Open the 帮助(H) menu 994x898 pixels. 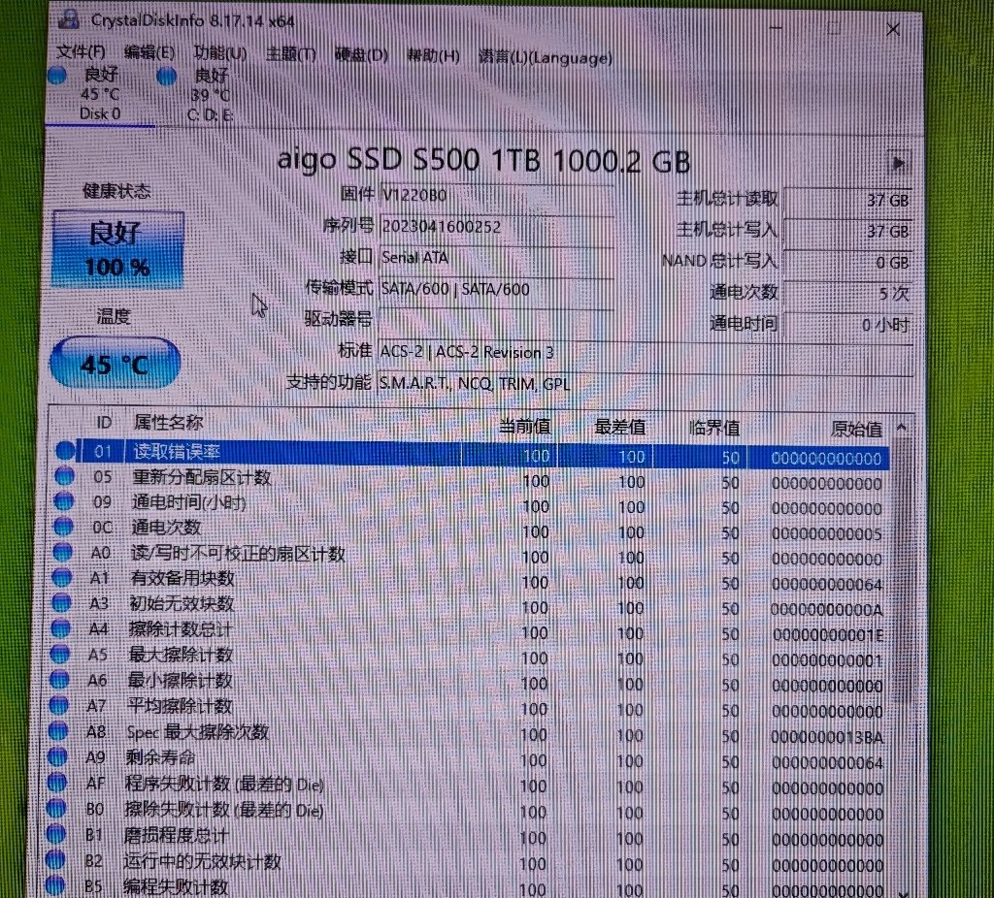(433, 55)
